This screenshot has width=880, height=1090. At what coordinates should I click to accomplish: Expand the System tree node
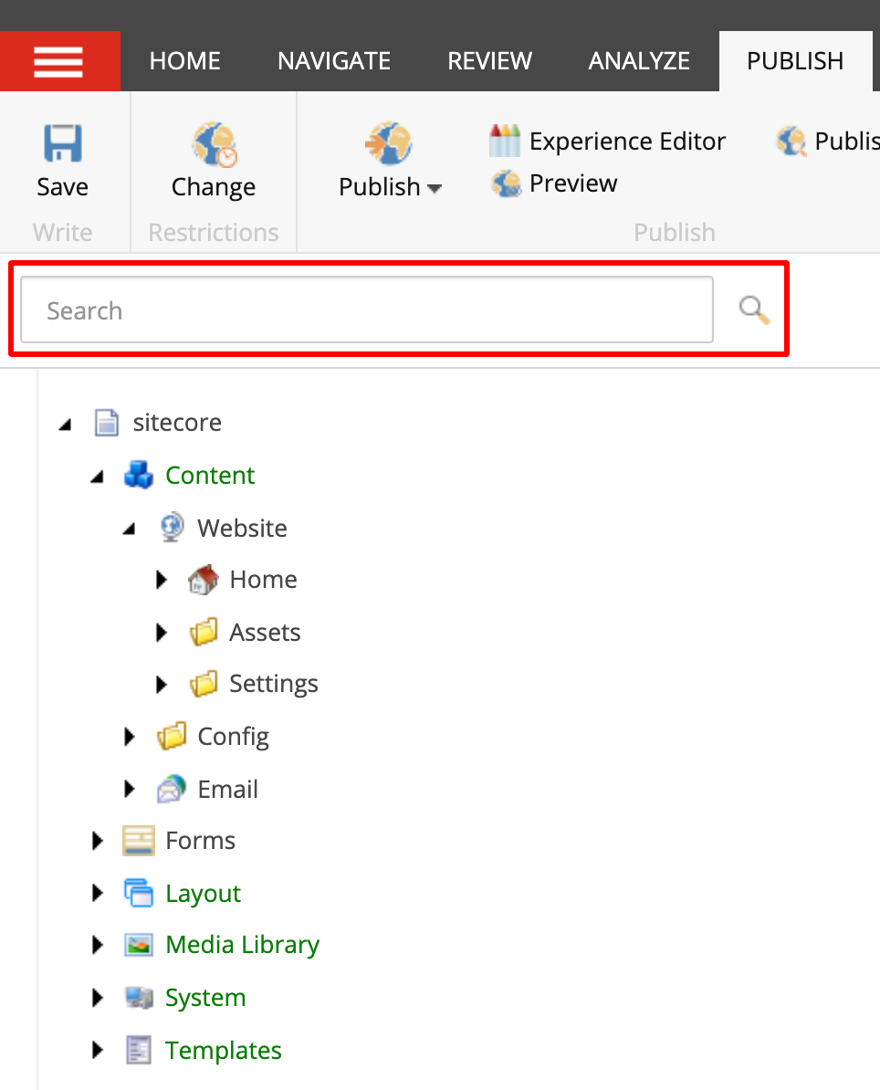click(x=98, y=998)
